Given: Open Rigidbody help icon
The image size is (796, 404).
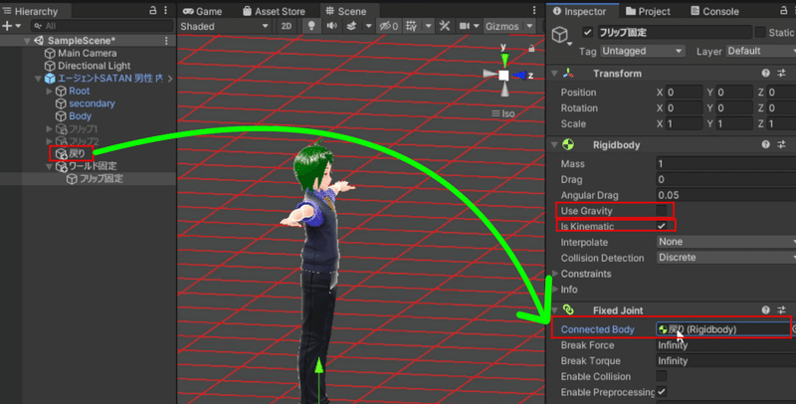Looking at the screenshot, I should (765, 145).
